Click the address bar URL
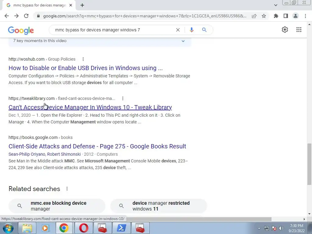 [x=145, y=16]
